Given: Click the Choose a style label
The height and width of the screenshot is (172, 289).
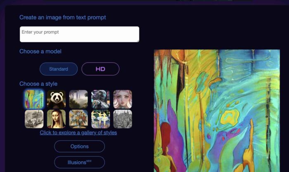Looking at the screenshot, I should click(x=38, y=84).
